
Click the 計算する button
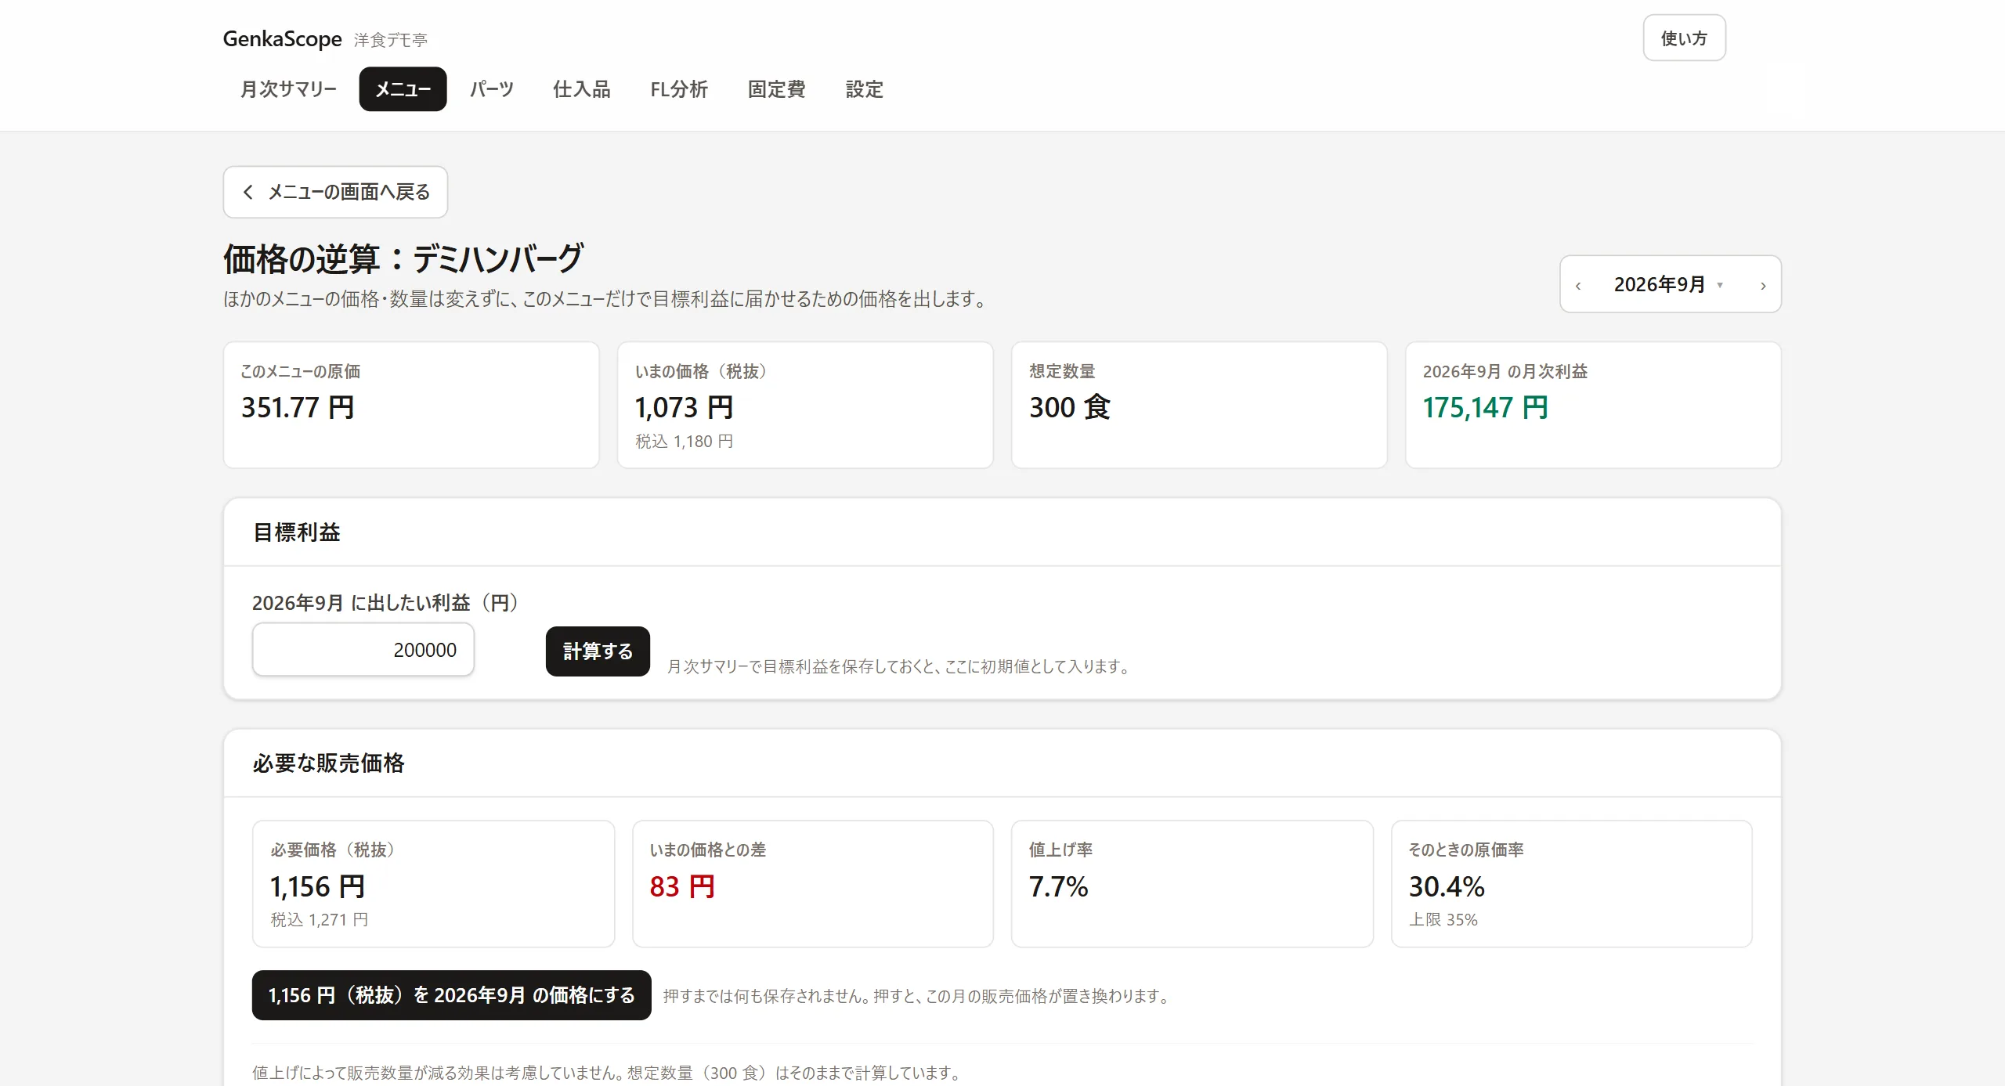[598, 651]
